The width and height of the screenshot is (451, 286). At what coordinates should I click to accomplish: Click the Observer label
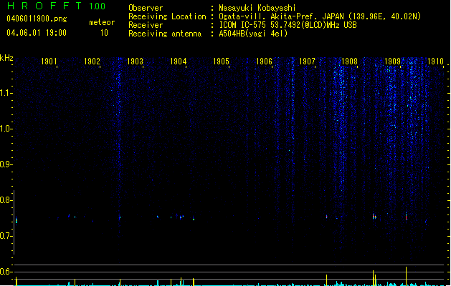[x=146, y=8]
